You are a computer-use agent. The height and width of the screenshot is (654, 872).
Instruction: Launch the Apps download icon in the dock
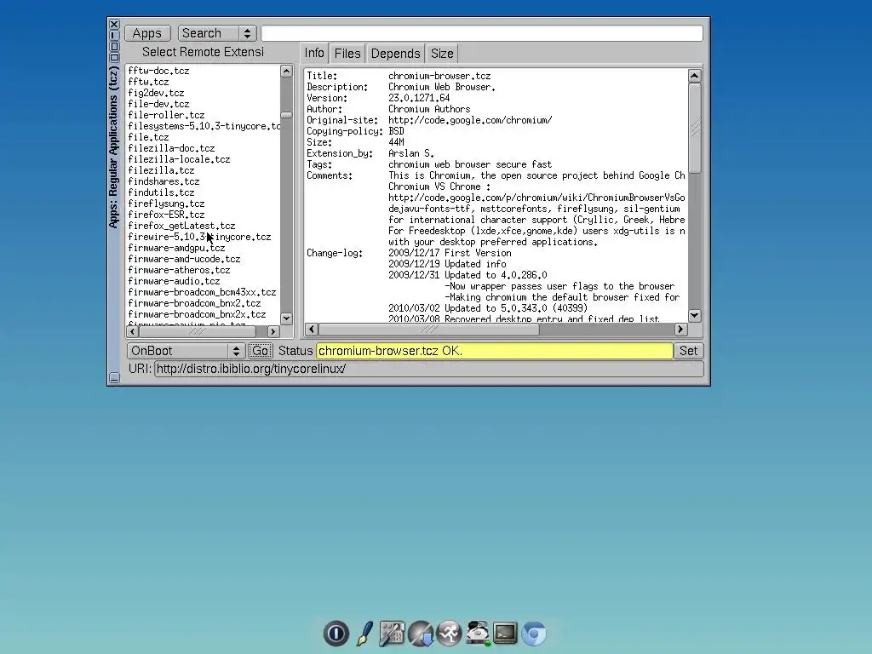click(421, 634)
